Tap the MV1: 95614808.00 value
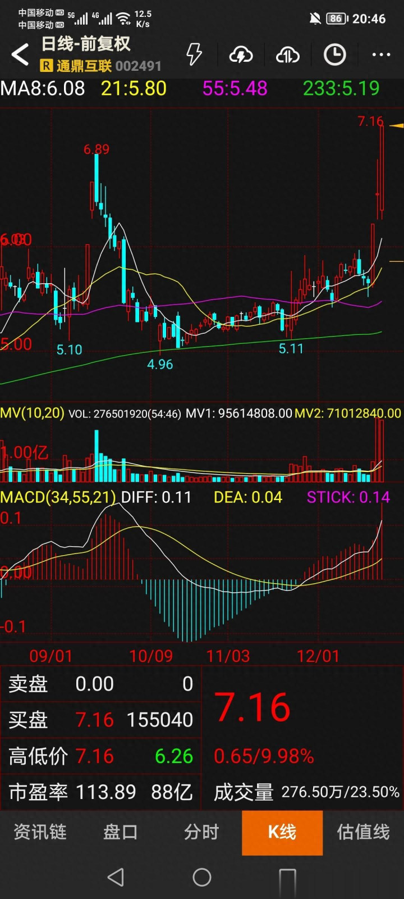 239,414
